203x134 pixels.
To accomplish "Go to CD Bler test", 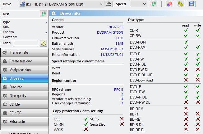I will [x=25, y=104].
